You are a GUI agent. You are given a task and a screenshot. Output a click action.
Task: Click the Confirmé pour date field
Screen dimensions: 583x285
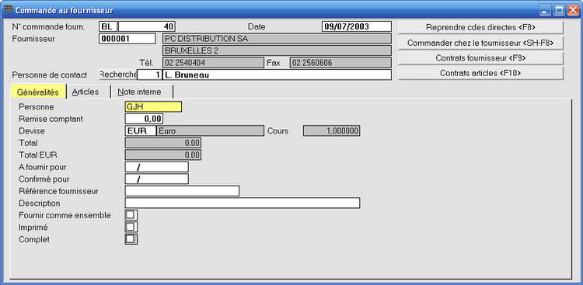[x=157, y=179]
